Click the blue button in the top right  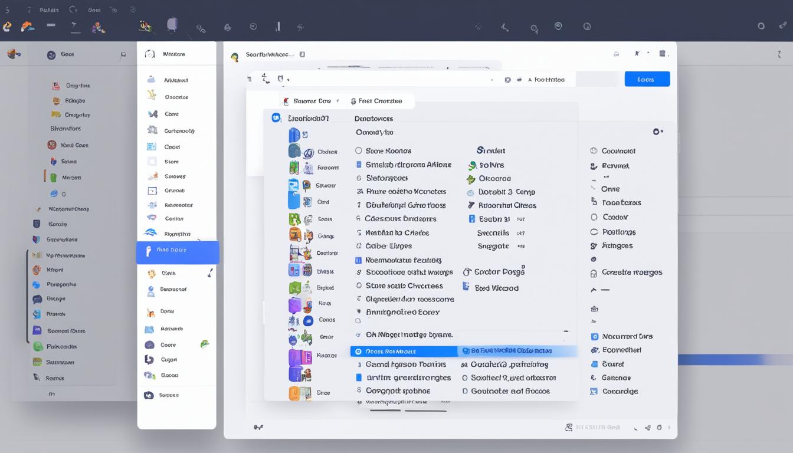click(647, 79)
